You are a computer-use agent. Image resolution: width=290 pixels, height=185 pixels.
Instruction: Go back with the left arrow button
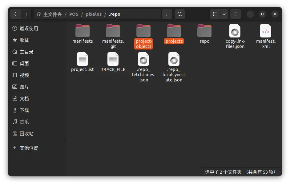(15, 14)
